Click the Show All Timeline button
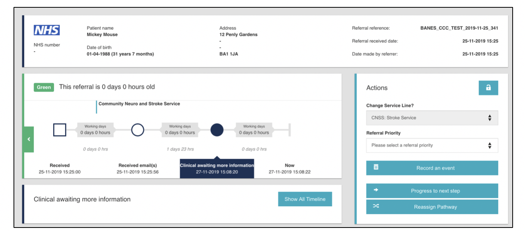 pyautogui.click(x=305, y=199)
